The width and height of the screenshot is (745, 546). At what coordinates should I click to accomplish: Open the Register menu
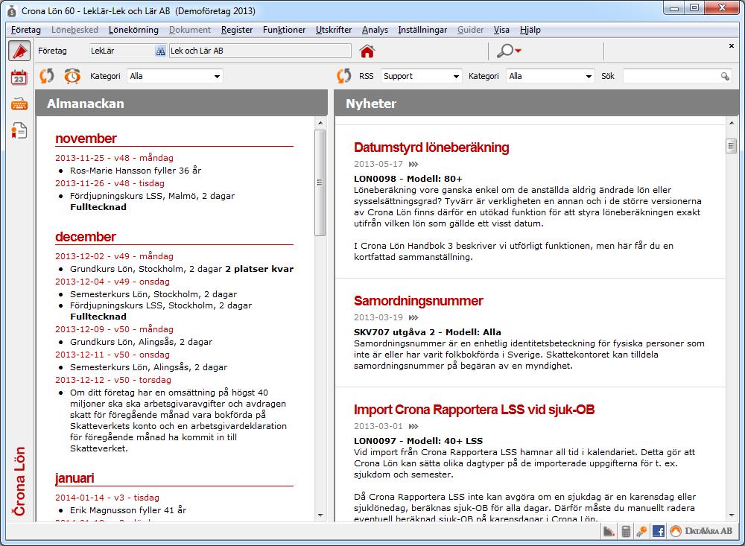237,30
